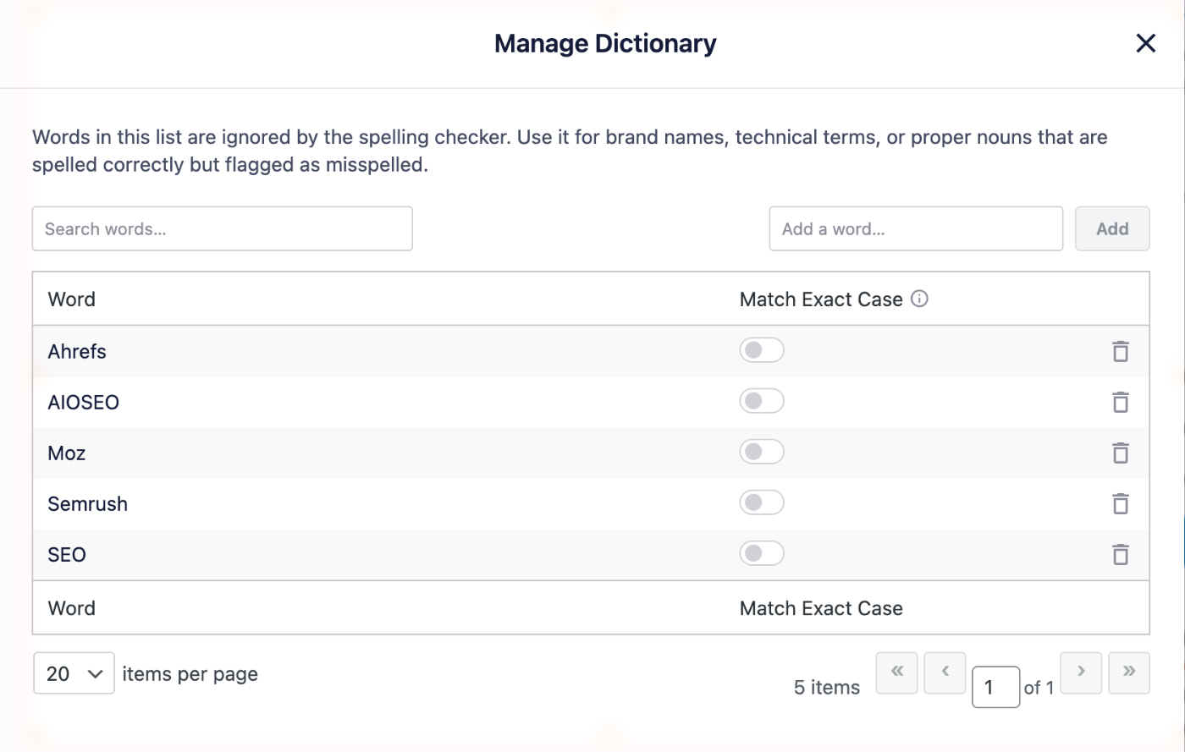Click the Match Exact Case info icon
This screenshot has height=752, width=1185.
[x=919, y=299]
